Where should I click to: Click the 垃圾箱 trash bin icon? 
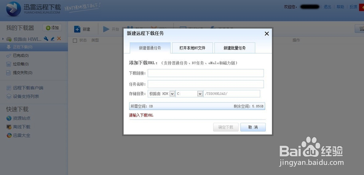(x=9, y=64)
